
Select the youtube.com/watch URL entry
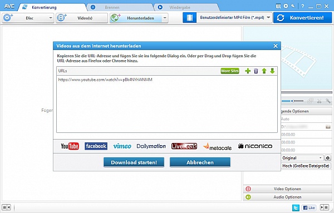click(x=105, y=80)
